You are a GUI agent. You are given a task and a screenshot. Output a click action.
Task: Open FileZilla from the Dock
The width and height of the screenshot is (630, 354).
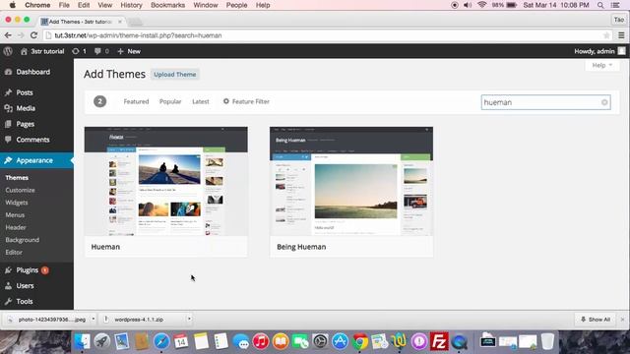pos(439,341)
